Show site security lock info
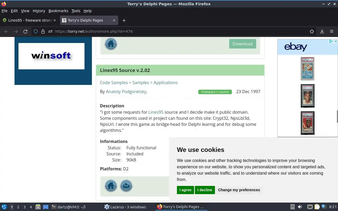Viewport: 338px width, 211px height. click(43, 31)
